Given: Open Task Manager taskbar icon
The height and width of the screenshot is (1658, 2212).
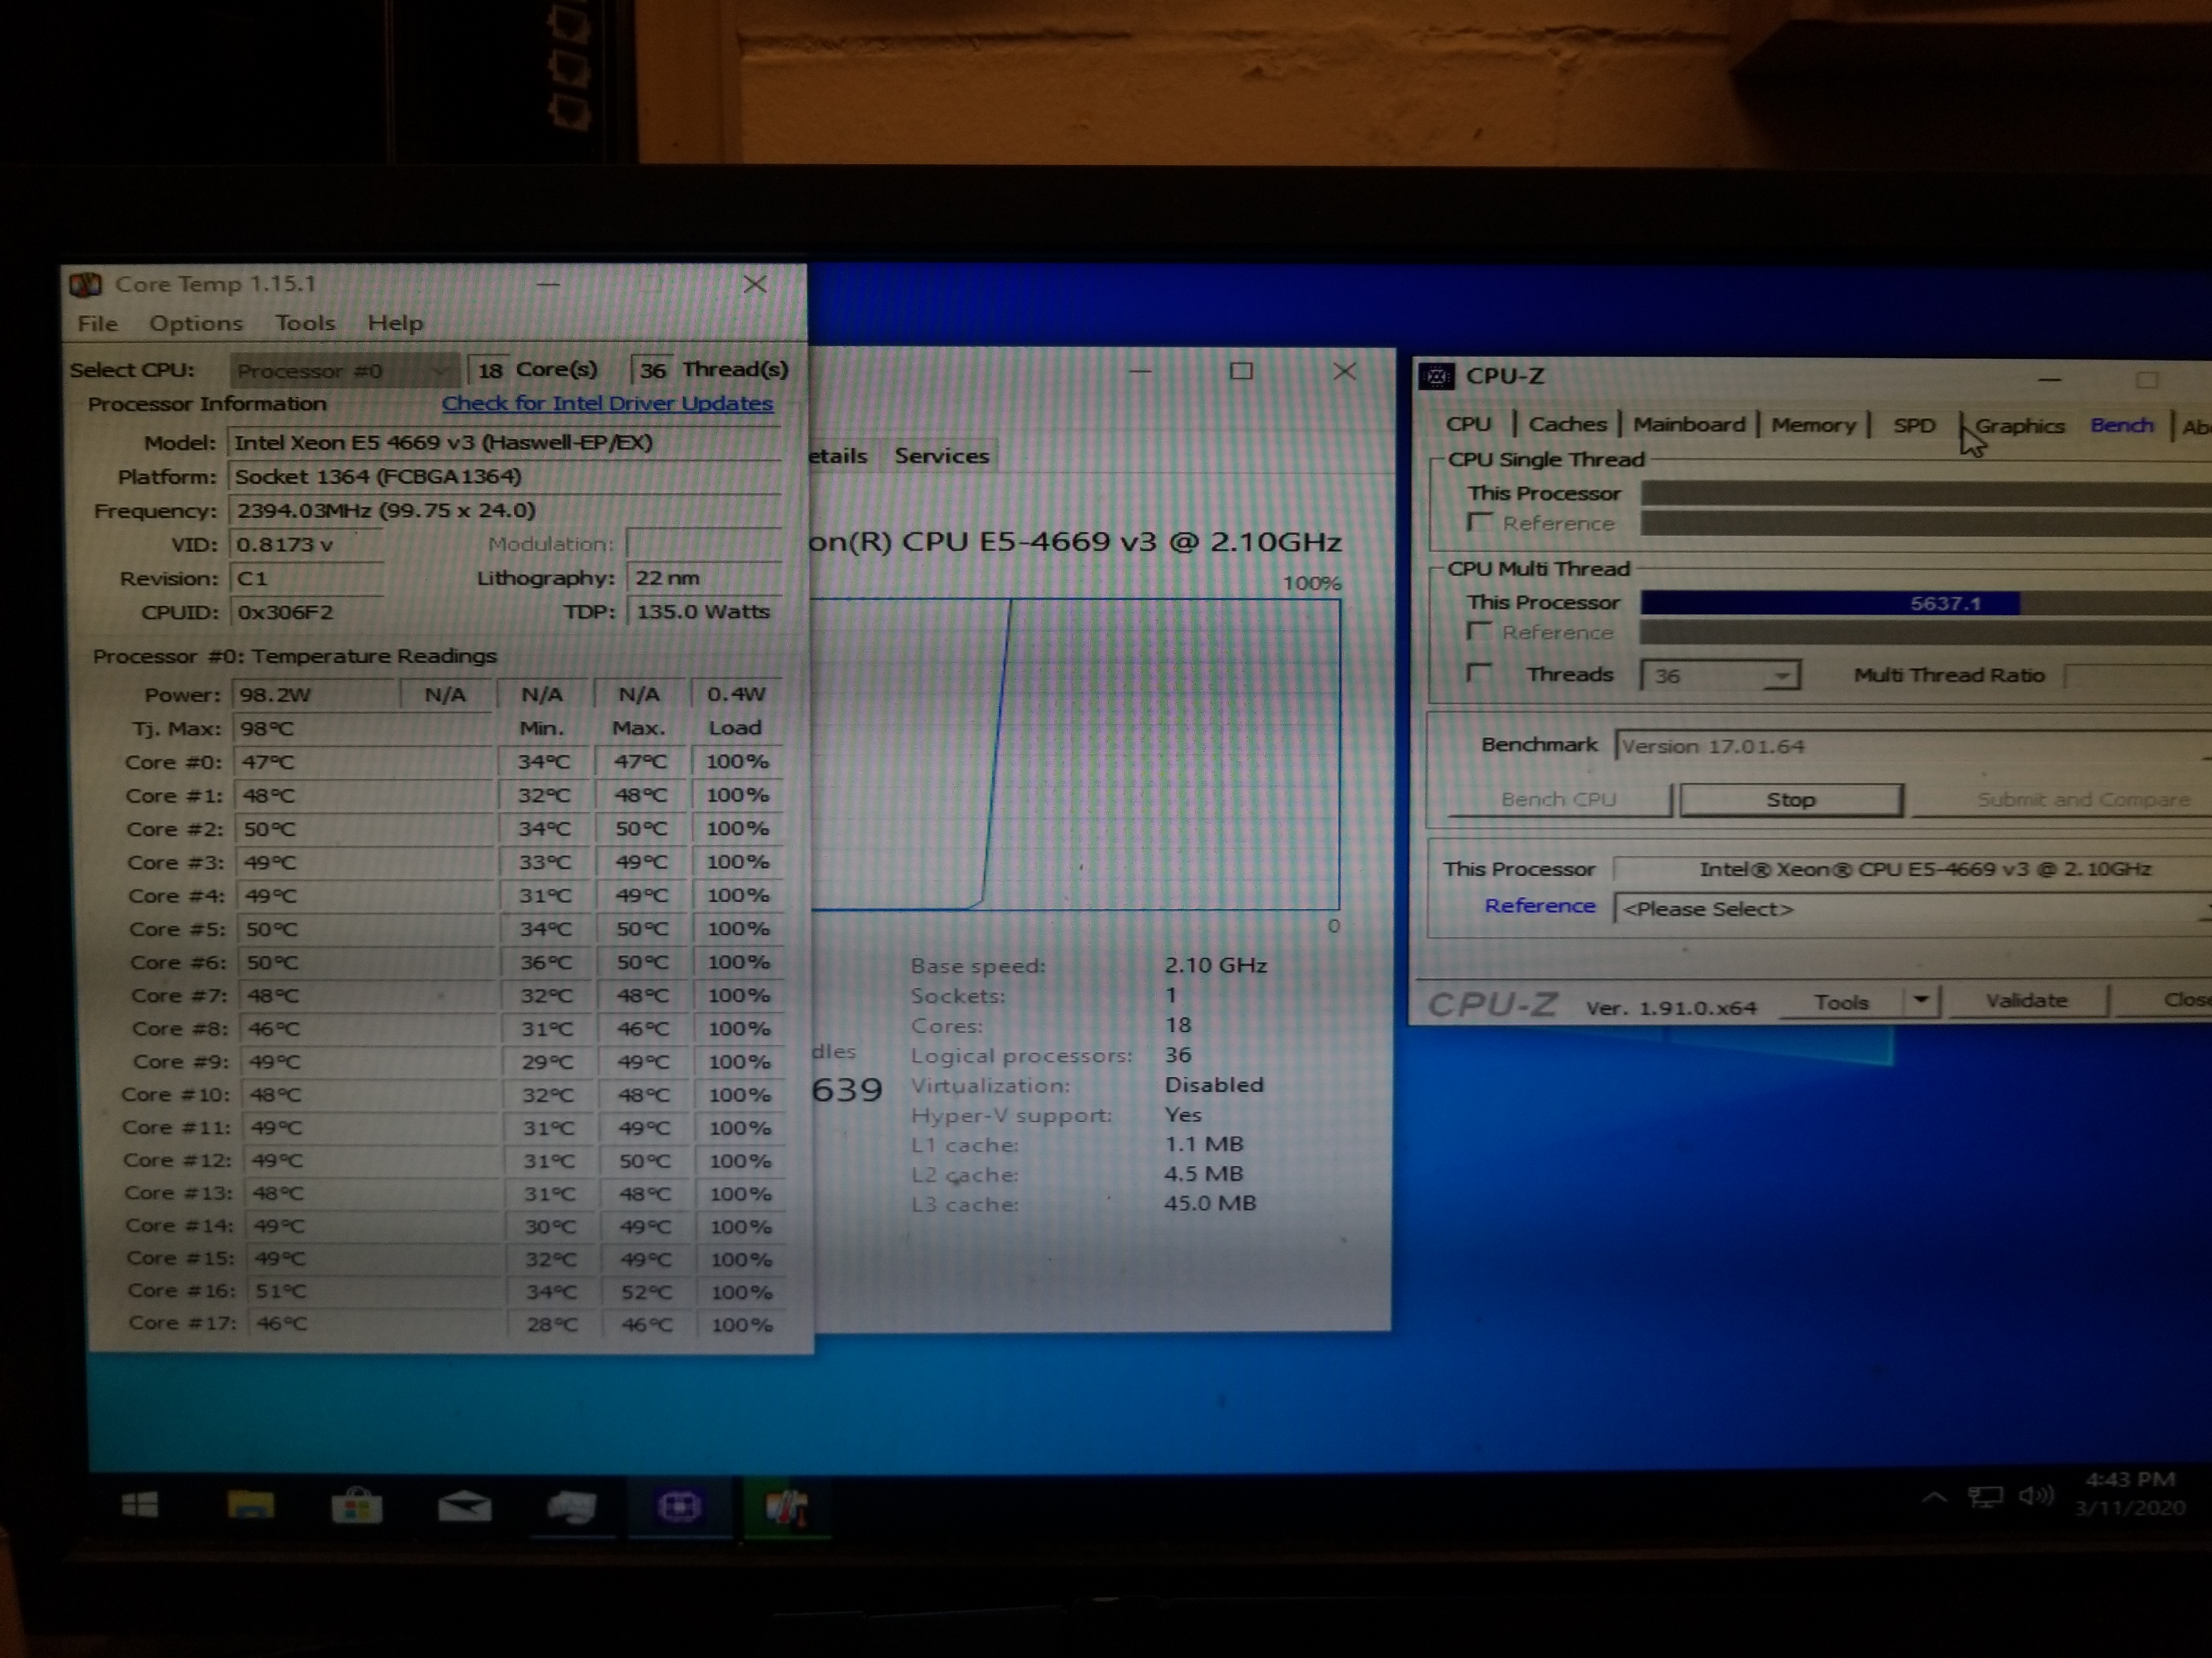Looking at the screenshot, I should pos(572,1507).
